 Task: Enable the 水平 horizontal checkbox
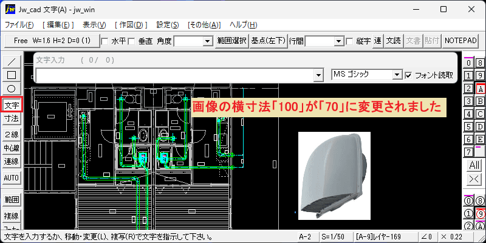point(104,41)
